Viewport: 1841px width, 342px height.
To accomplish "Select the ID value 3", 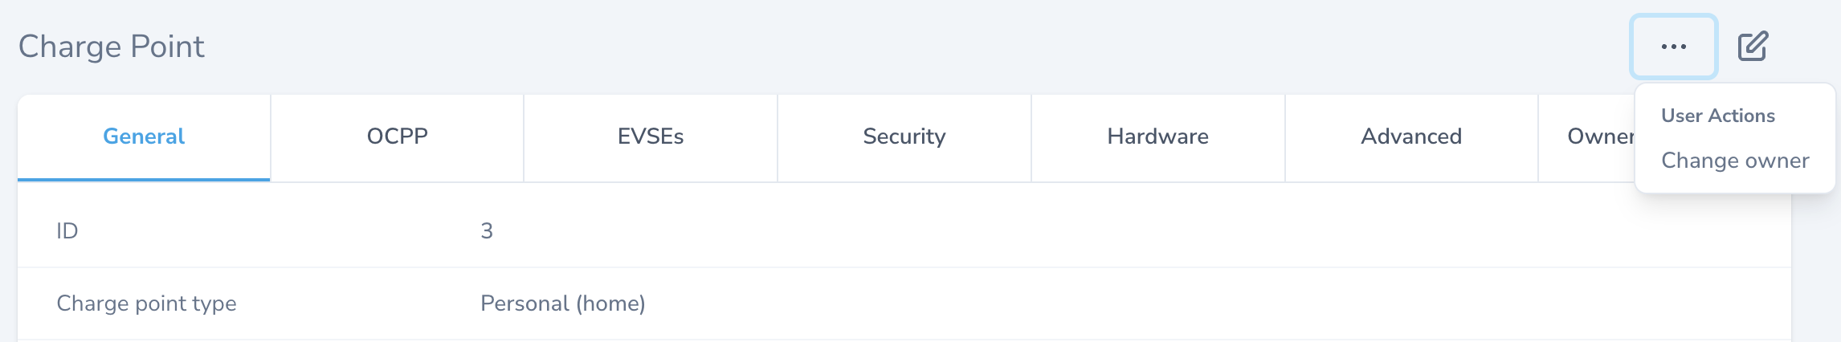I will 487,231.
